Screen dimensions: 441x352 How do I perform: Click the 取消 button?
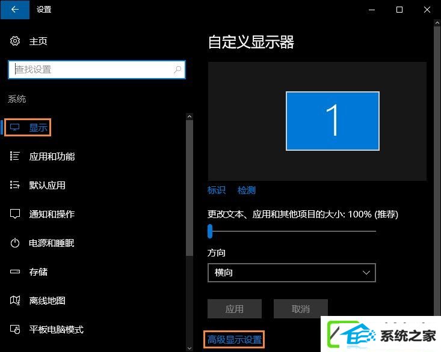coord(301,309)
